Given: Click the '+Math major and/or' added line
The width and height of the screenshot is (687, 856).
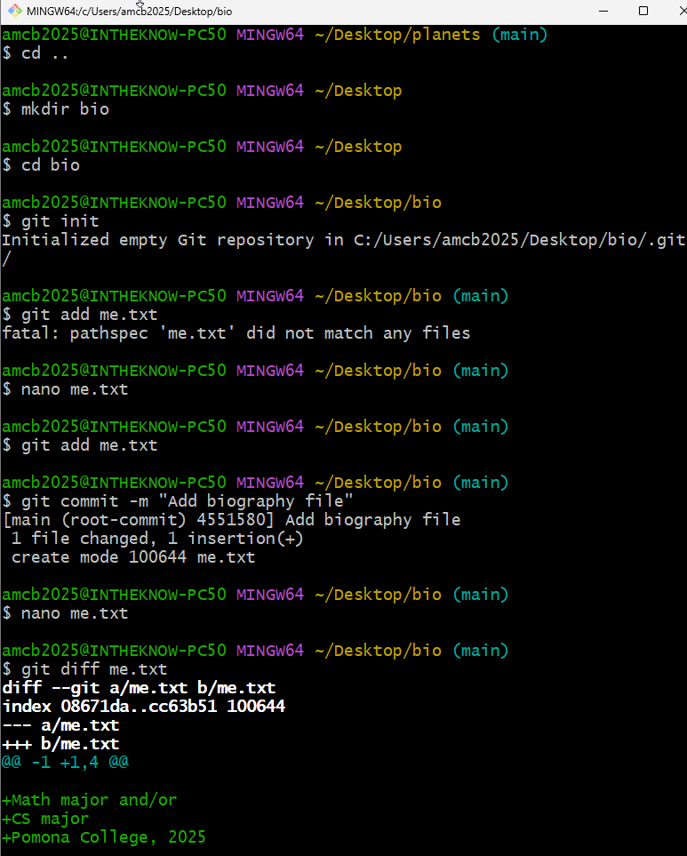Looking at the screenshot, I should [90, 800].
